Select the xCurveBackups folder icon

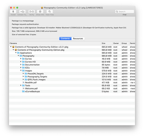point(23,92)
